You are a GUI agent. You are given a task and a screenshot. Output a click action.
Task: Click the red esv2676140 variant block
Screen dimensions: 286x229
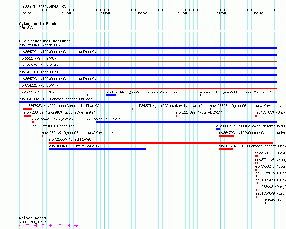pos(226,149)
